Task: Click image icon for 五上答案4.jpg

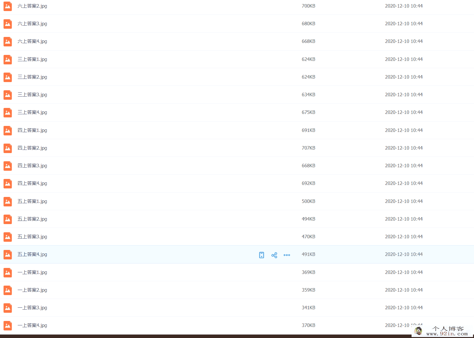Action: (8, 254)
